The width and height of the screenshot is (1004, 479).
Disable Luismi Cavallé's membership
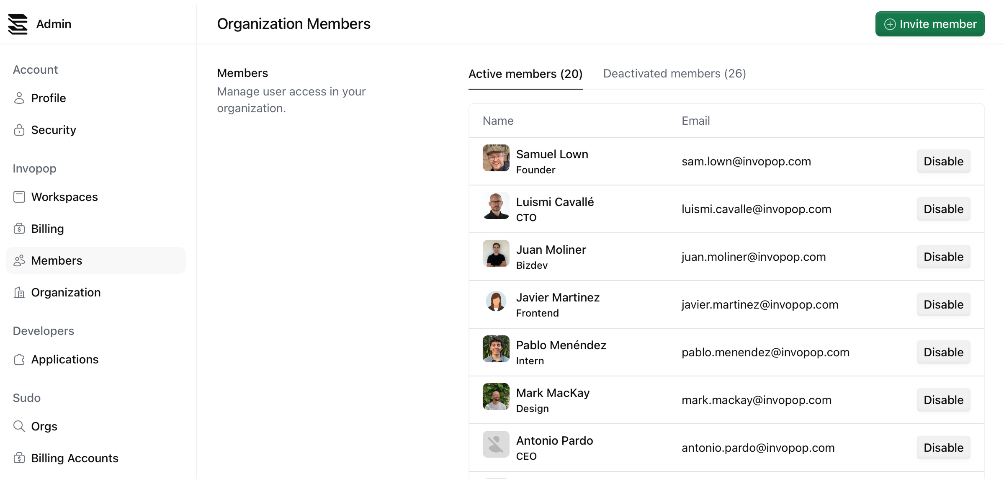(943, 209)
